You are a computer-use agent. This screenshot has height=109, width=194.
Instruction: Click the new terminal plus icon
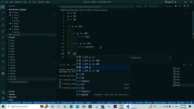click(x=184, y=65)
